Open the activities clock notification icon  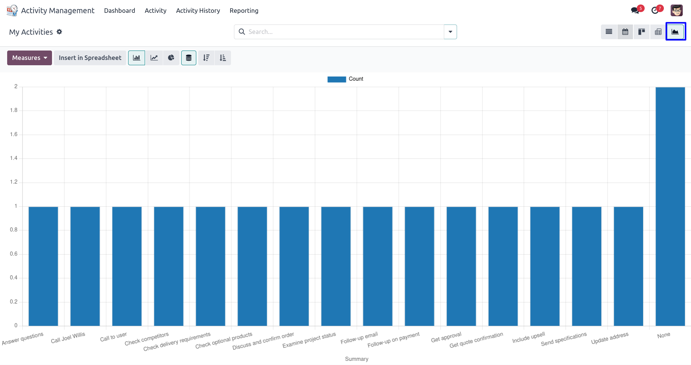click(655, 11)
